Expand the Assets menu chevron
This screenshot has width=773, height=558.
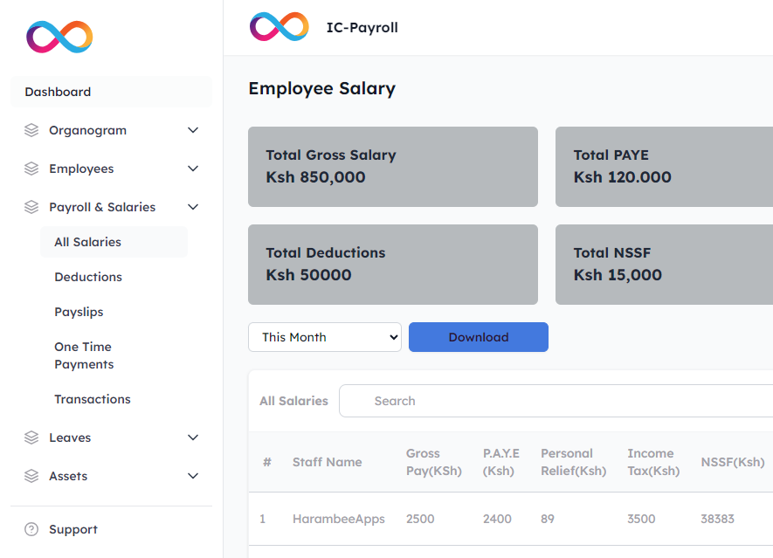[x=193, y=476]
